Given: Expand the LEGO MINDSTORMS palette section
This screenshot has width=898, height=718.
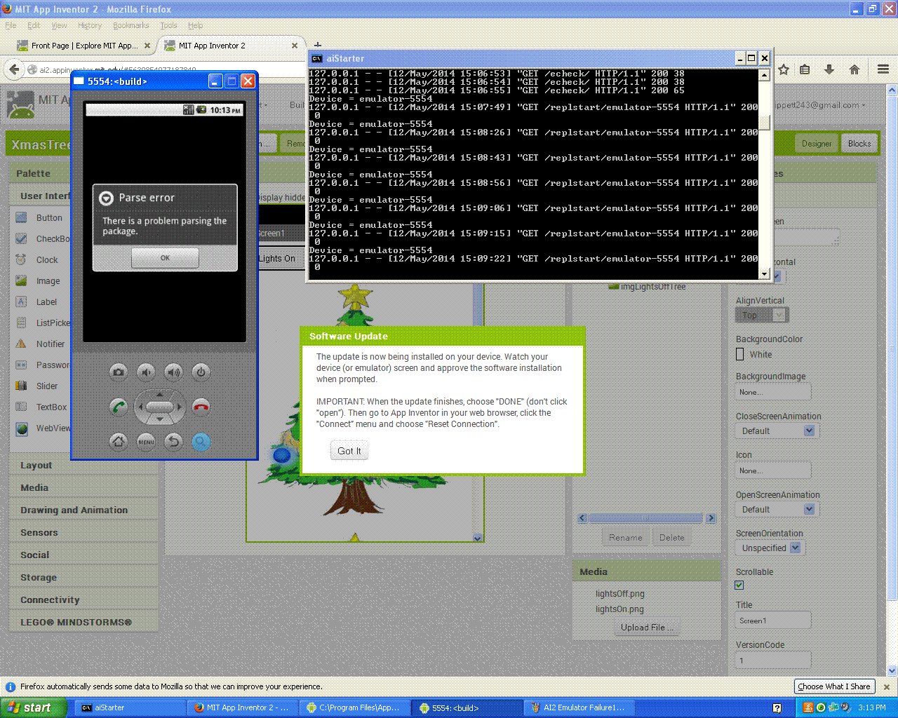Looking at the screenshot, I should point(84,623).
